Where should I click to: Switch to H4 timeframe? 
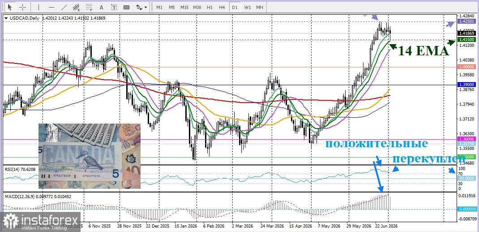[222, 7]
